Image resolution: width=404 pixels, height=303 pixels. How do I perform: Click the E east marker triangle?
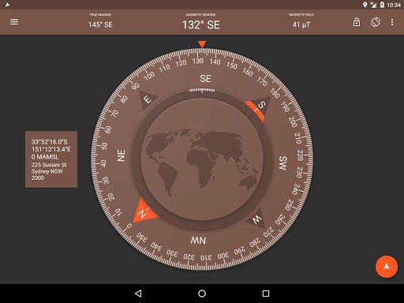pyautogui.click(x=147, y=100)
